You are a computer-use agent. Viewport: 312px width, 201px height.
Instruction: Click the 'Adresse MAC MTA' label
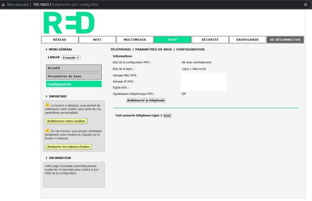point(125,75)
